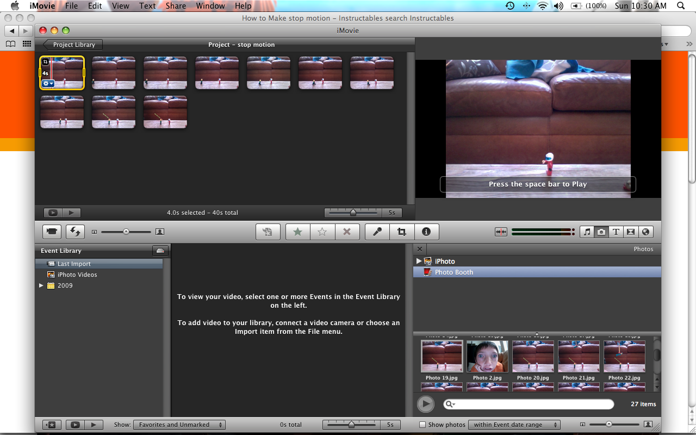Image resolution: width=696 pixels, height=435 pixels.
Task: Open the Time Machine menu bar icon
Action: pos(509,6)
